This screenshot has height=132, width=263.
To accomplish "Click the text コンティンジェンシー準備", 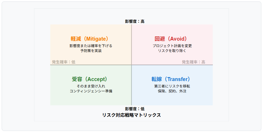I will 91,91.
